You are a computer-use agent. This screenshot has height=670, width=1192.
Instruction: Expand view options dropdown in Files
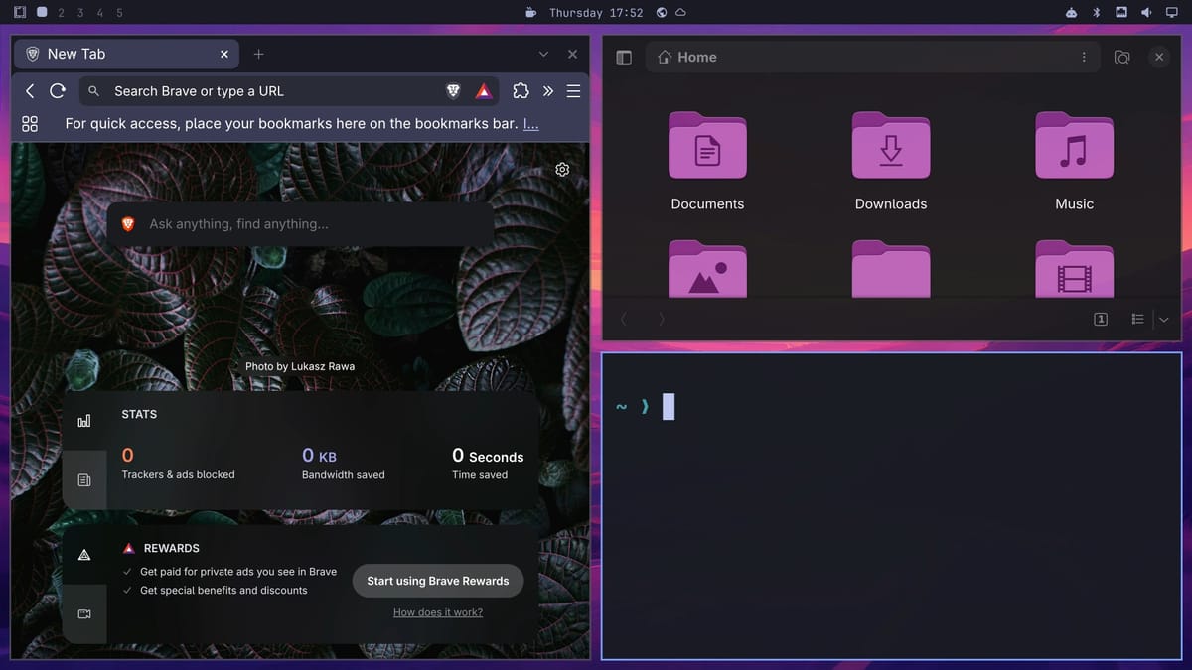click(1163, 319)
